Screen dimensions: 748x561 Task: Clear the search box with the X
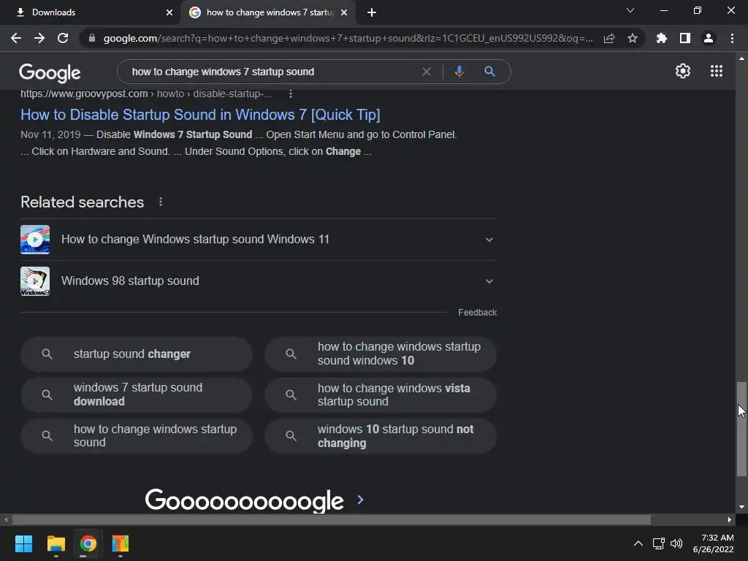click(x=427, y=72)
